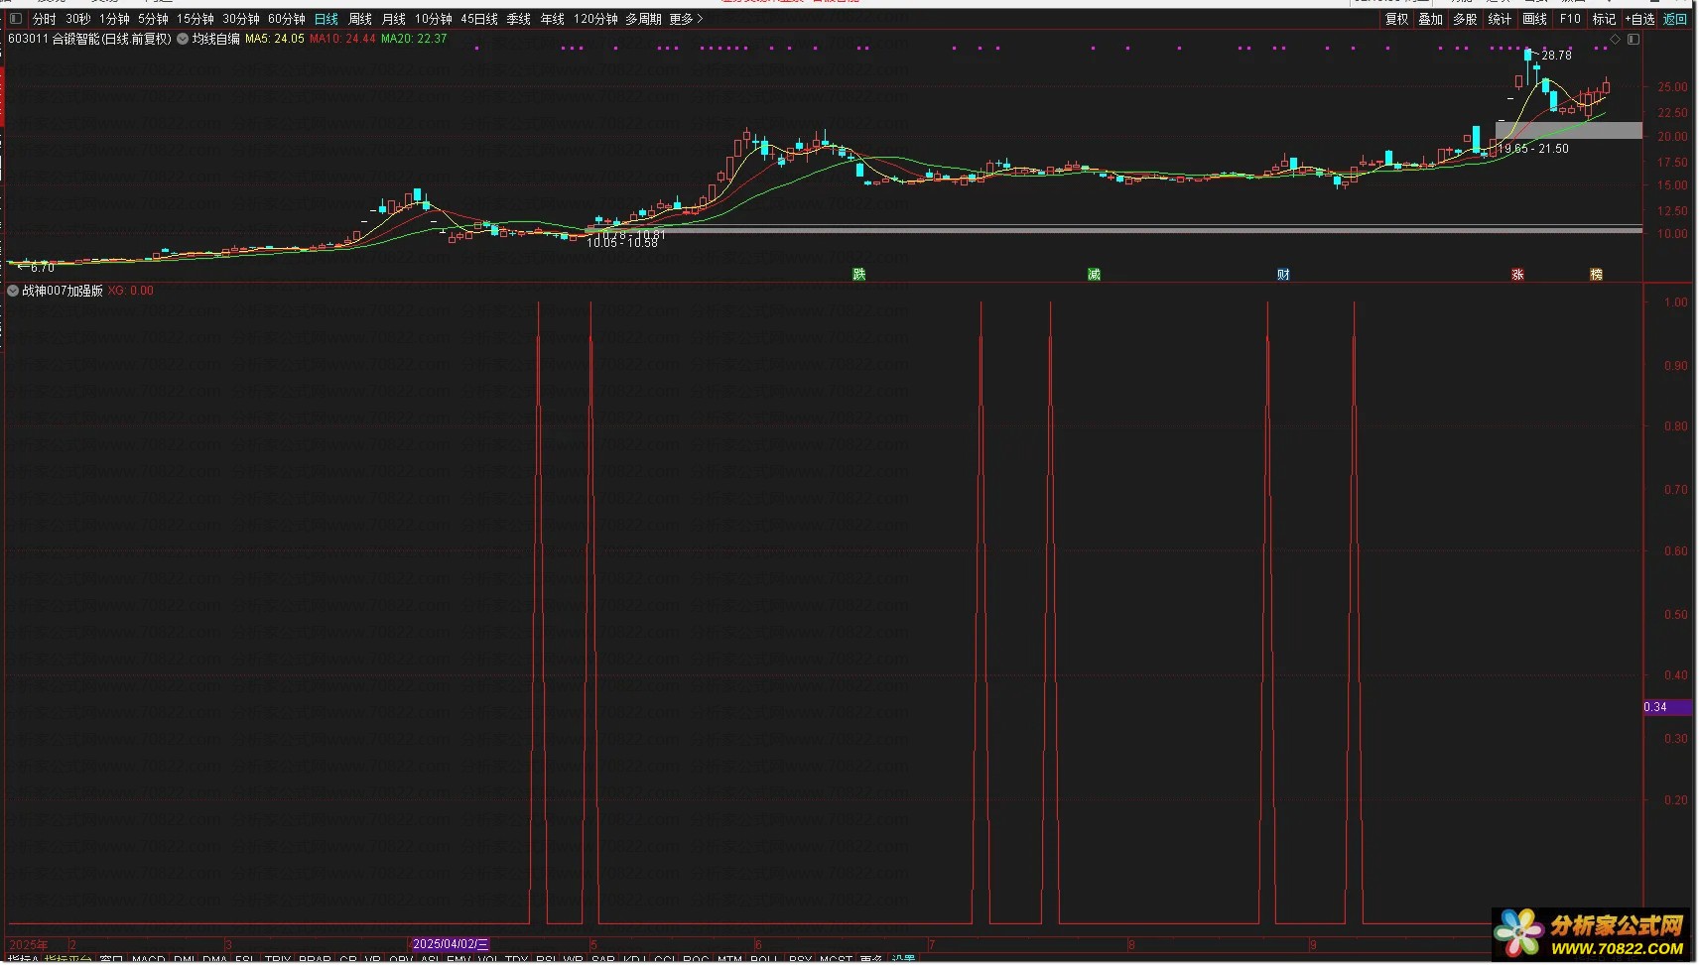Screen dimensions: 1700x965
Task: Click the 榜 event marker on the chart
Action: pyautogui.click(x=1596, y=275)
